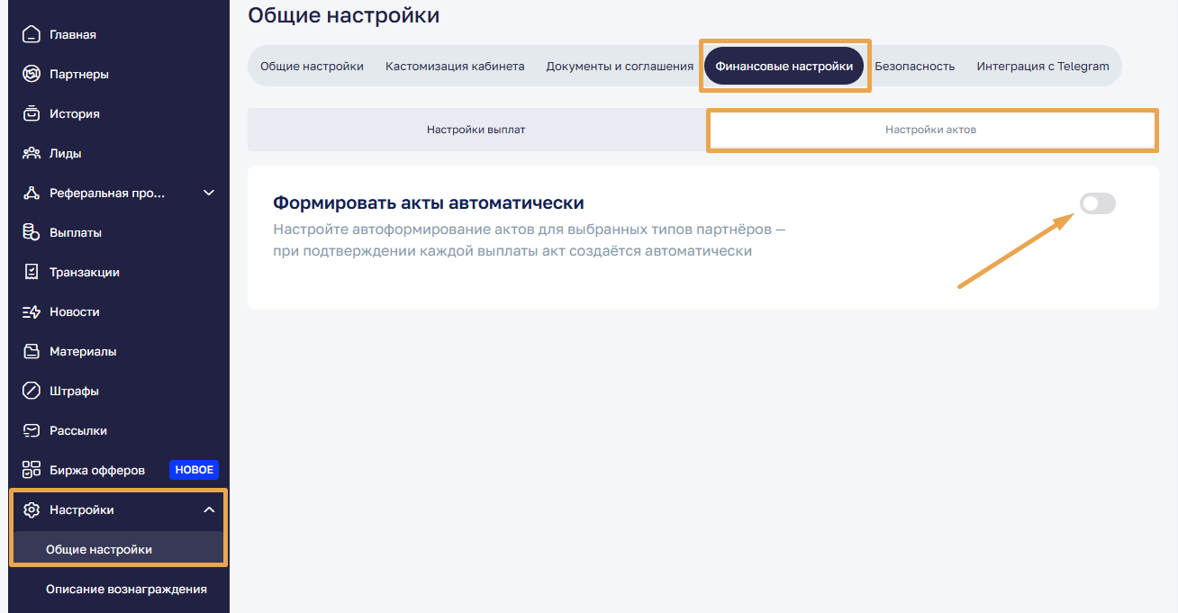
Task: Switch to the Безопасность tab
Action: click(x=914, y=67)
